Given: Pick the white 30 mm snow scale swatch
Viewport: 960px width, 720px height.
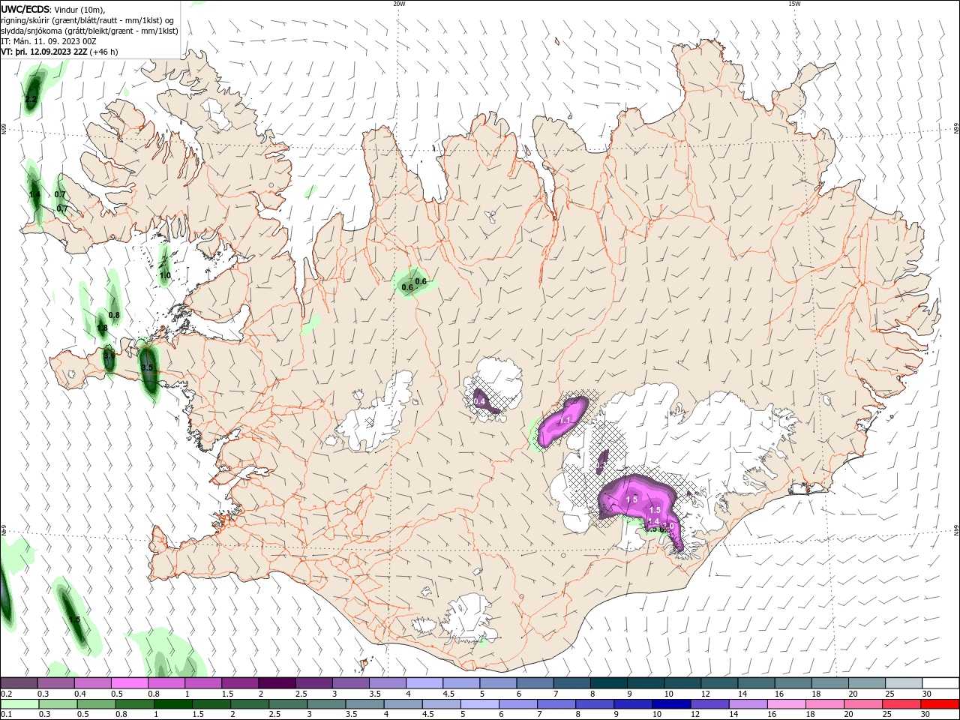Looking at the screenshot, I should coord(940,683).
